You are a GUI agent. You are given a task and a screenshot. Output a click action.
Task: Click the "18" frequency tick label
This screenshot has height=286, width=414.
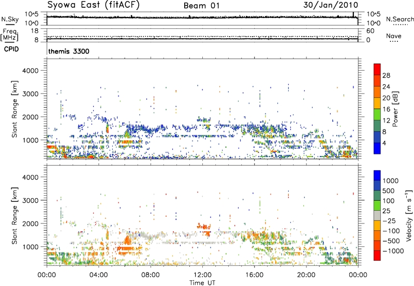coord(35,31)
